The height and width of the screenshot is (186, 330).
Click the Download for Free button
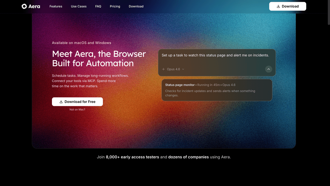point(77,102)
